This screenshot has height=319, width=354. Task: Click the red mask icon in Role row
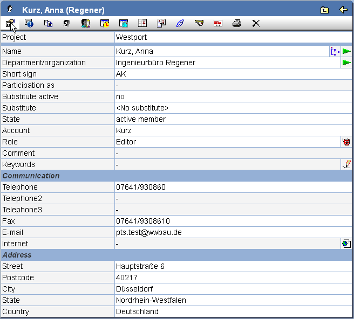point(346,142)
